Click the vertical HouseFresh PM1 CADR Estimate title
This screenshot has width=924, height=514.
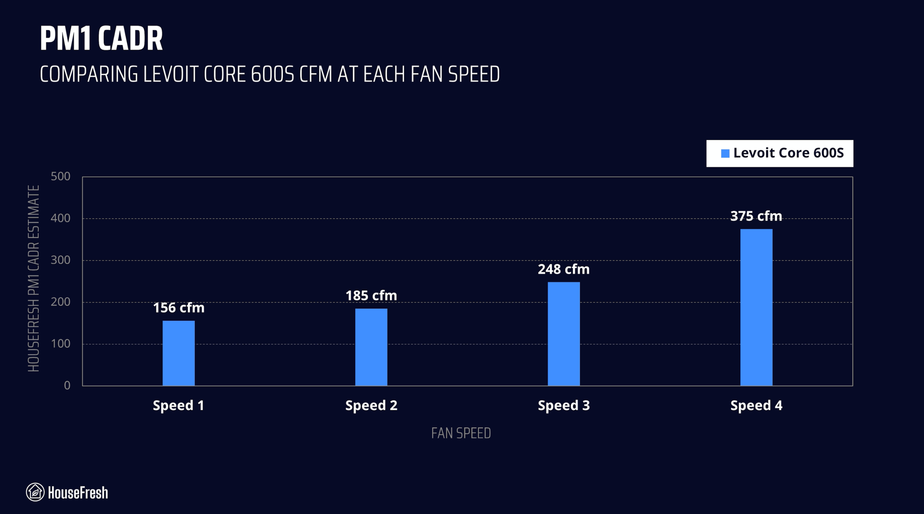point(34,278)
